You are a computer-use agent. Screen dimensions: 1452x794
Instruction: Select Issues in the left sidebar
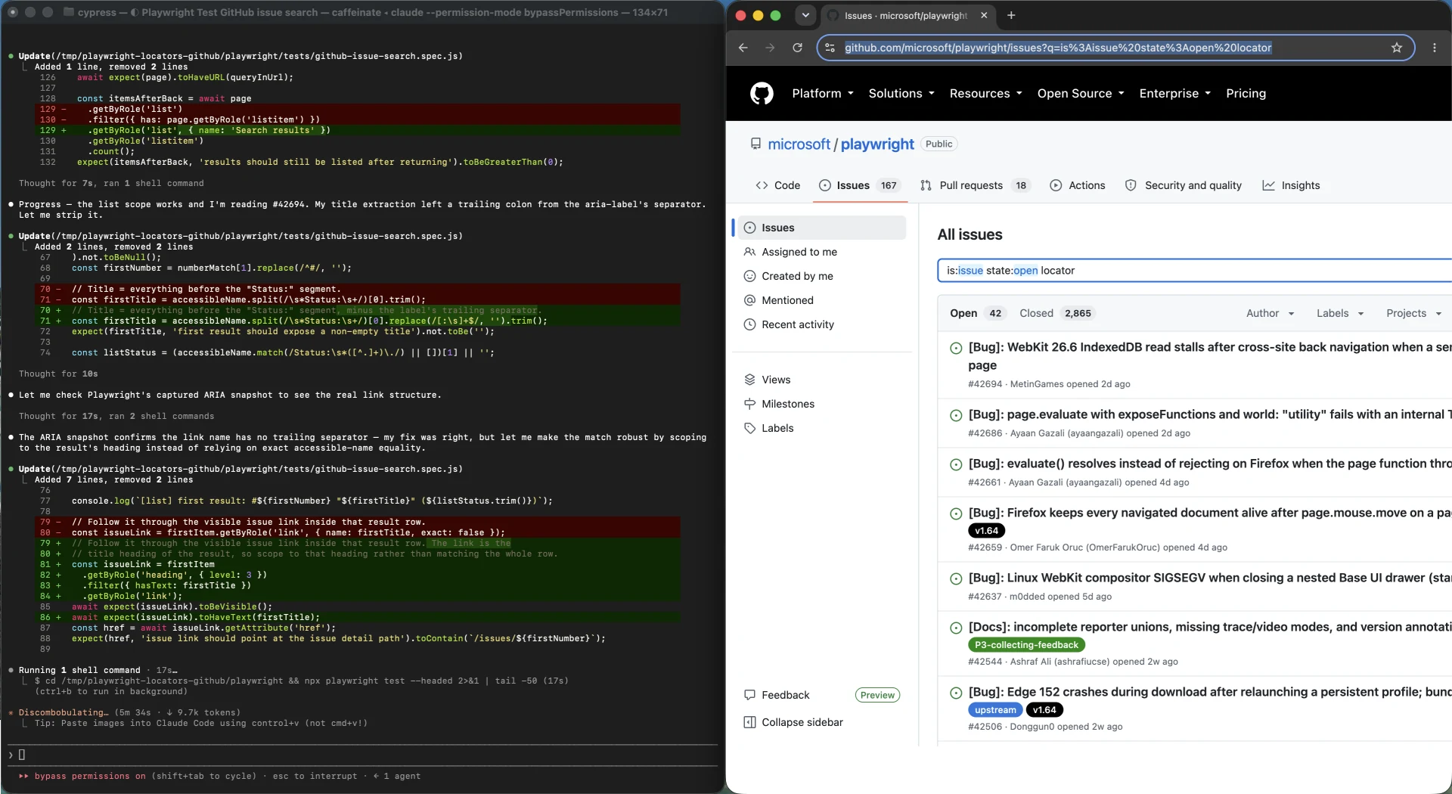[821, 228]
